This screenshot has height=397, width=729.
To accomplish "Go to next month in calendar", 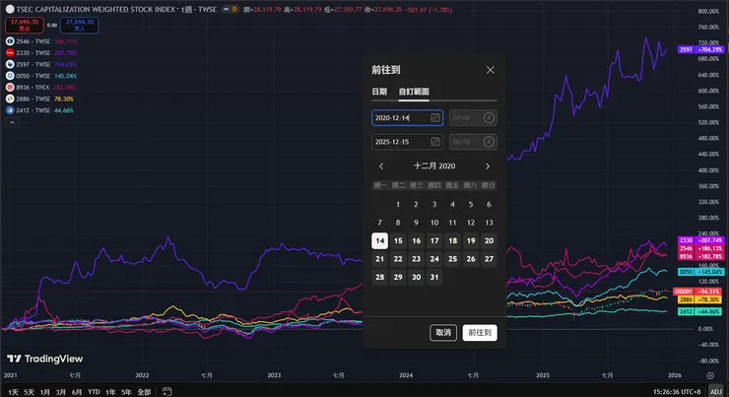I will (x=488, y=165).
